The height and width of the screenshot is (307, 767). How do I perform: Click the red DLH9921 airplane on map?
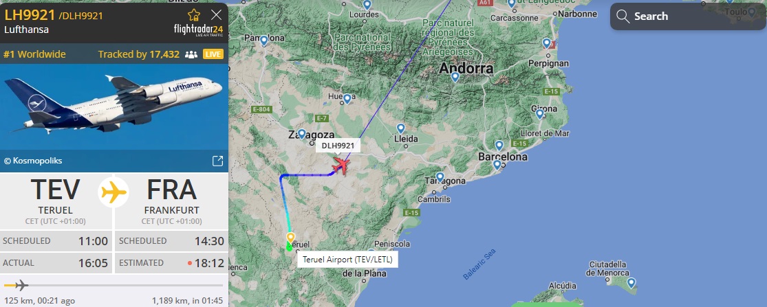coord(341,166)
